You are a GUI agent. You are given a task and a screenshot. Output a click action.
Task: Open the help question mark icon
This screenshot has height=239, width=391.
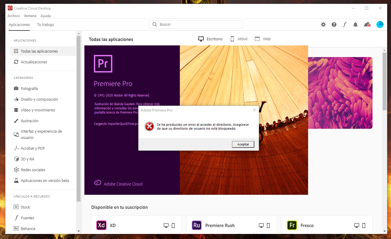pyautogui.click(x=334, y=24)
